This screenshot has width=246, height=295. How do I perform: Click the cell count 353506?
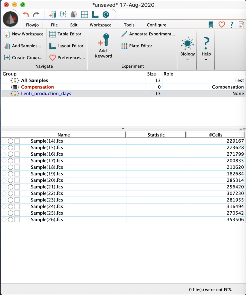coord(235,220)
